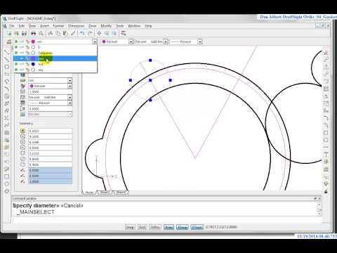The image size is (337, 253).
Task: Activate the Pan tool icon
Action: coord(99,33)
